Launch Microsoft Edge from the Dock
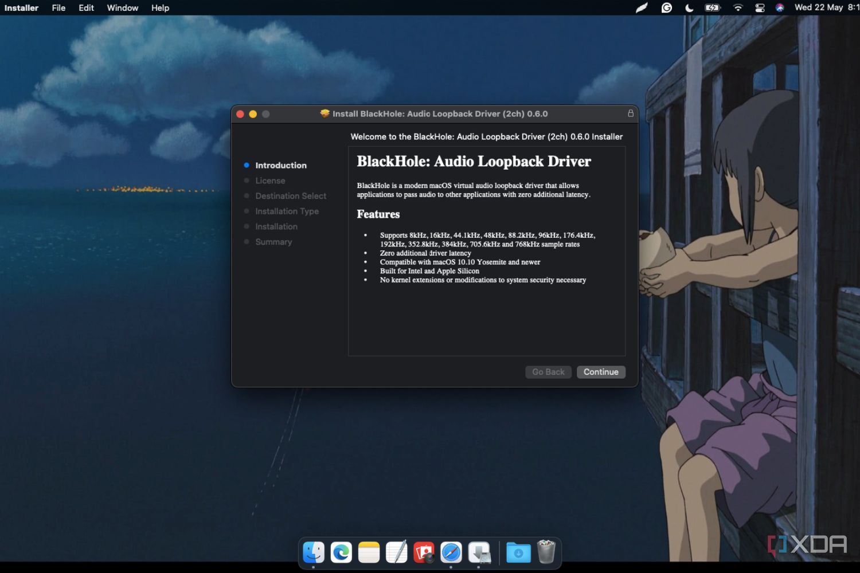860x573 pixels. [x=341, y=552]
